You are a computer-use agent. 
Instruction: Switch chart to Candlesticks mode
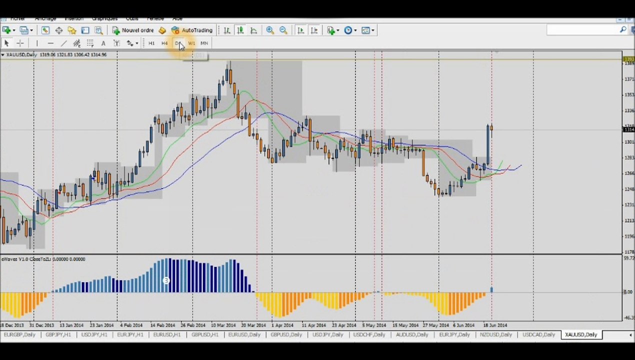point(240,30)
